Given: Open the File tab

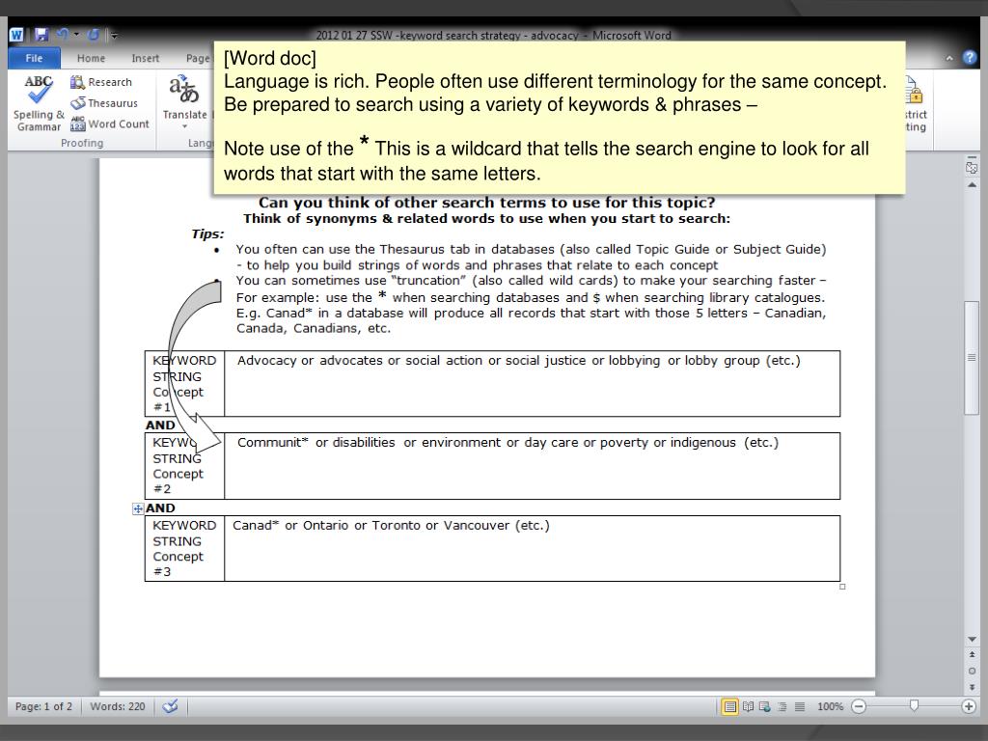Looking at the screenshot, I should [34, 58].
